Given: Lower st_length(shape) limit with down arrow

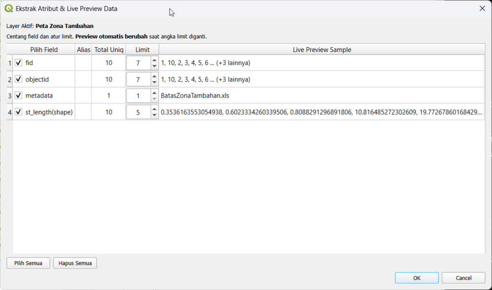Looking at the screenshot, I should tap(154, 115).
